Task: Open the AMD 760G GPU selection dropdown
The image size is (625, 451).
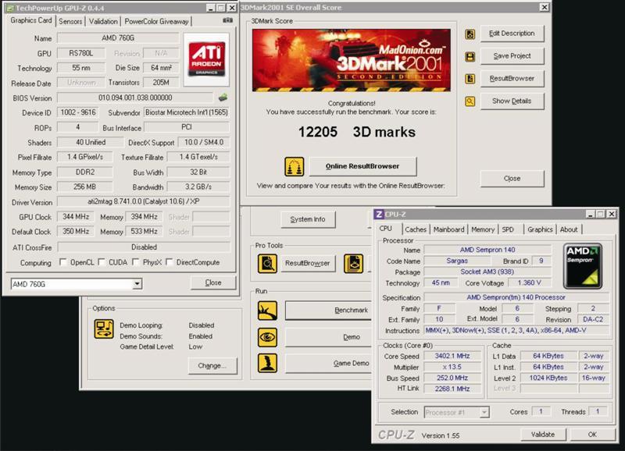Action: 137,284
